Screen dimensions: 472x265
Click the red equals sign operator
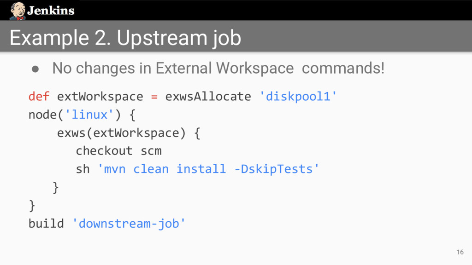point(154,97)
